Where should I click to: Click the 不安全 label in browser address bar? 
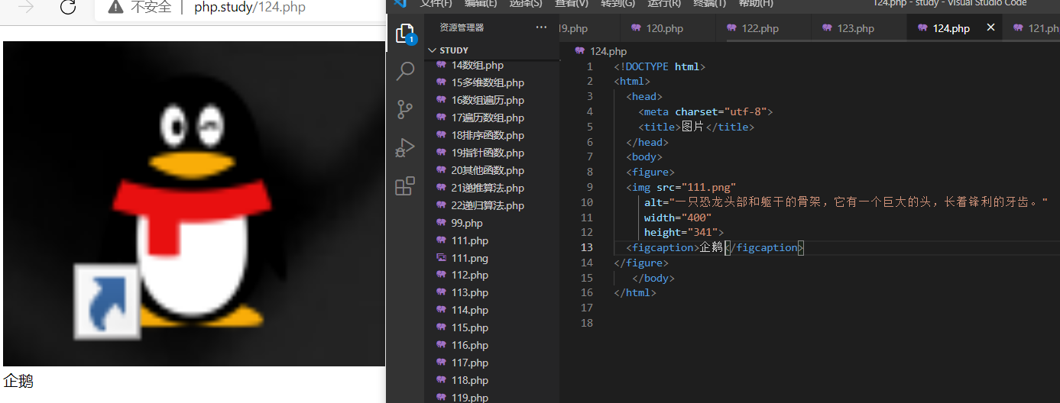[x=151, y=8]
